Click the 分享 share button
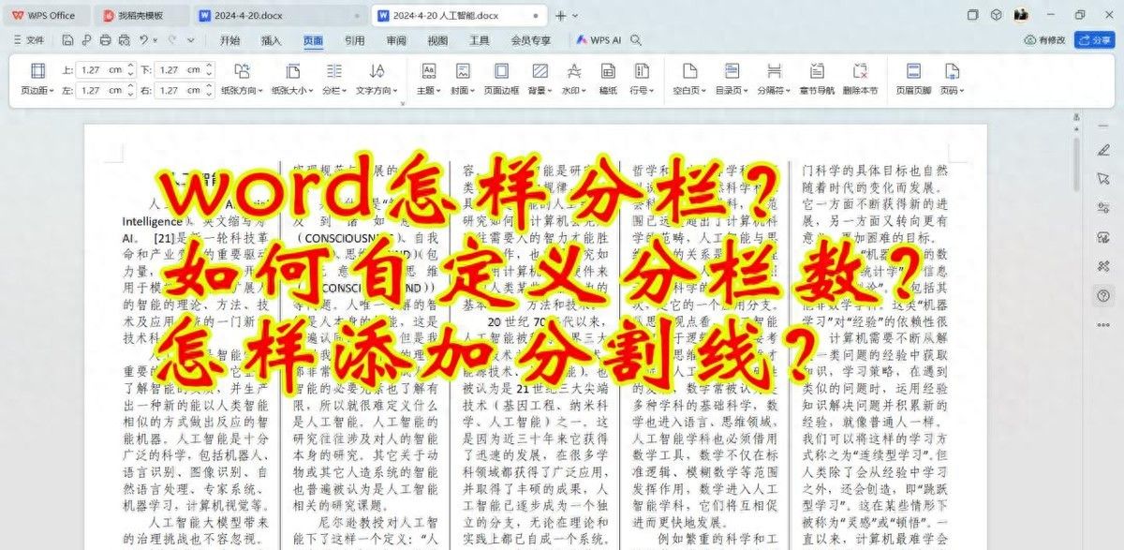This screenshot has height=550, width=1124. coord(1093,40)
